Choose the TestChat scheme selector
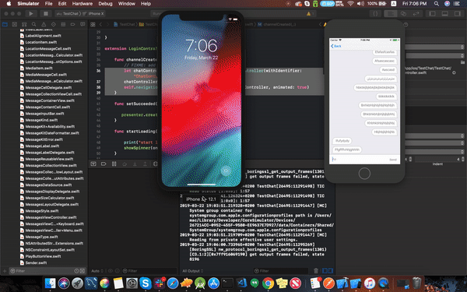This screenshot has width=467, height=292. pyautogui.click(x=68, y=14)
